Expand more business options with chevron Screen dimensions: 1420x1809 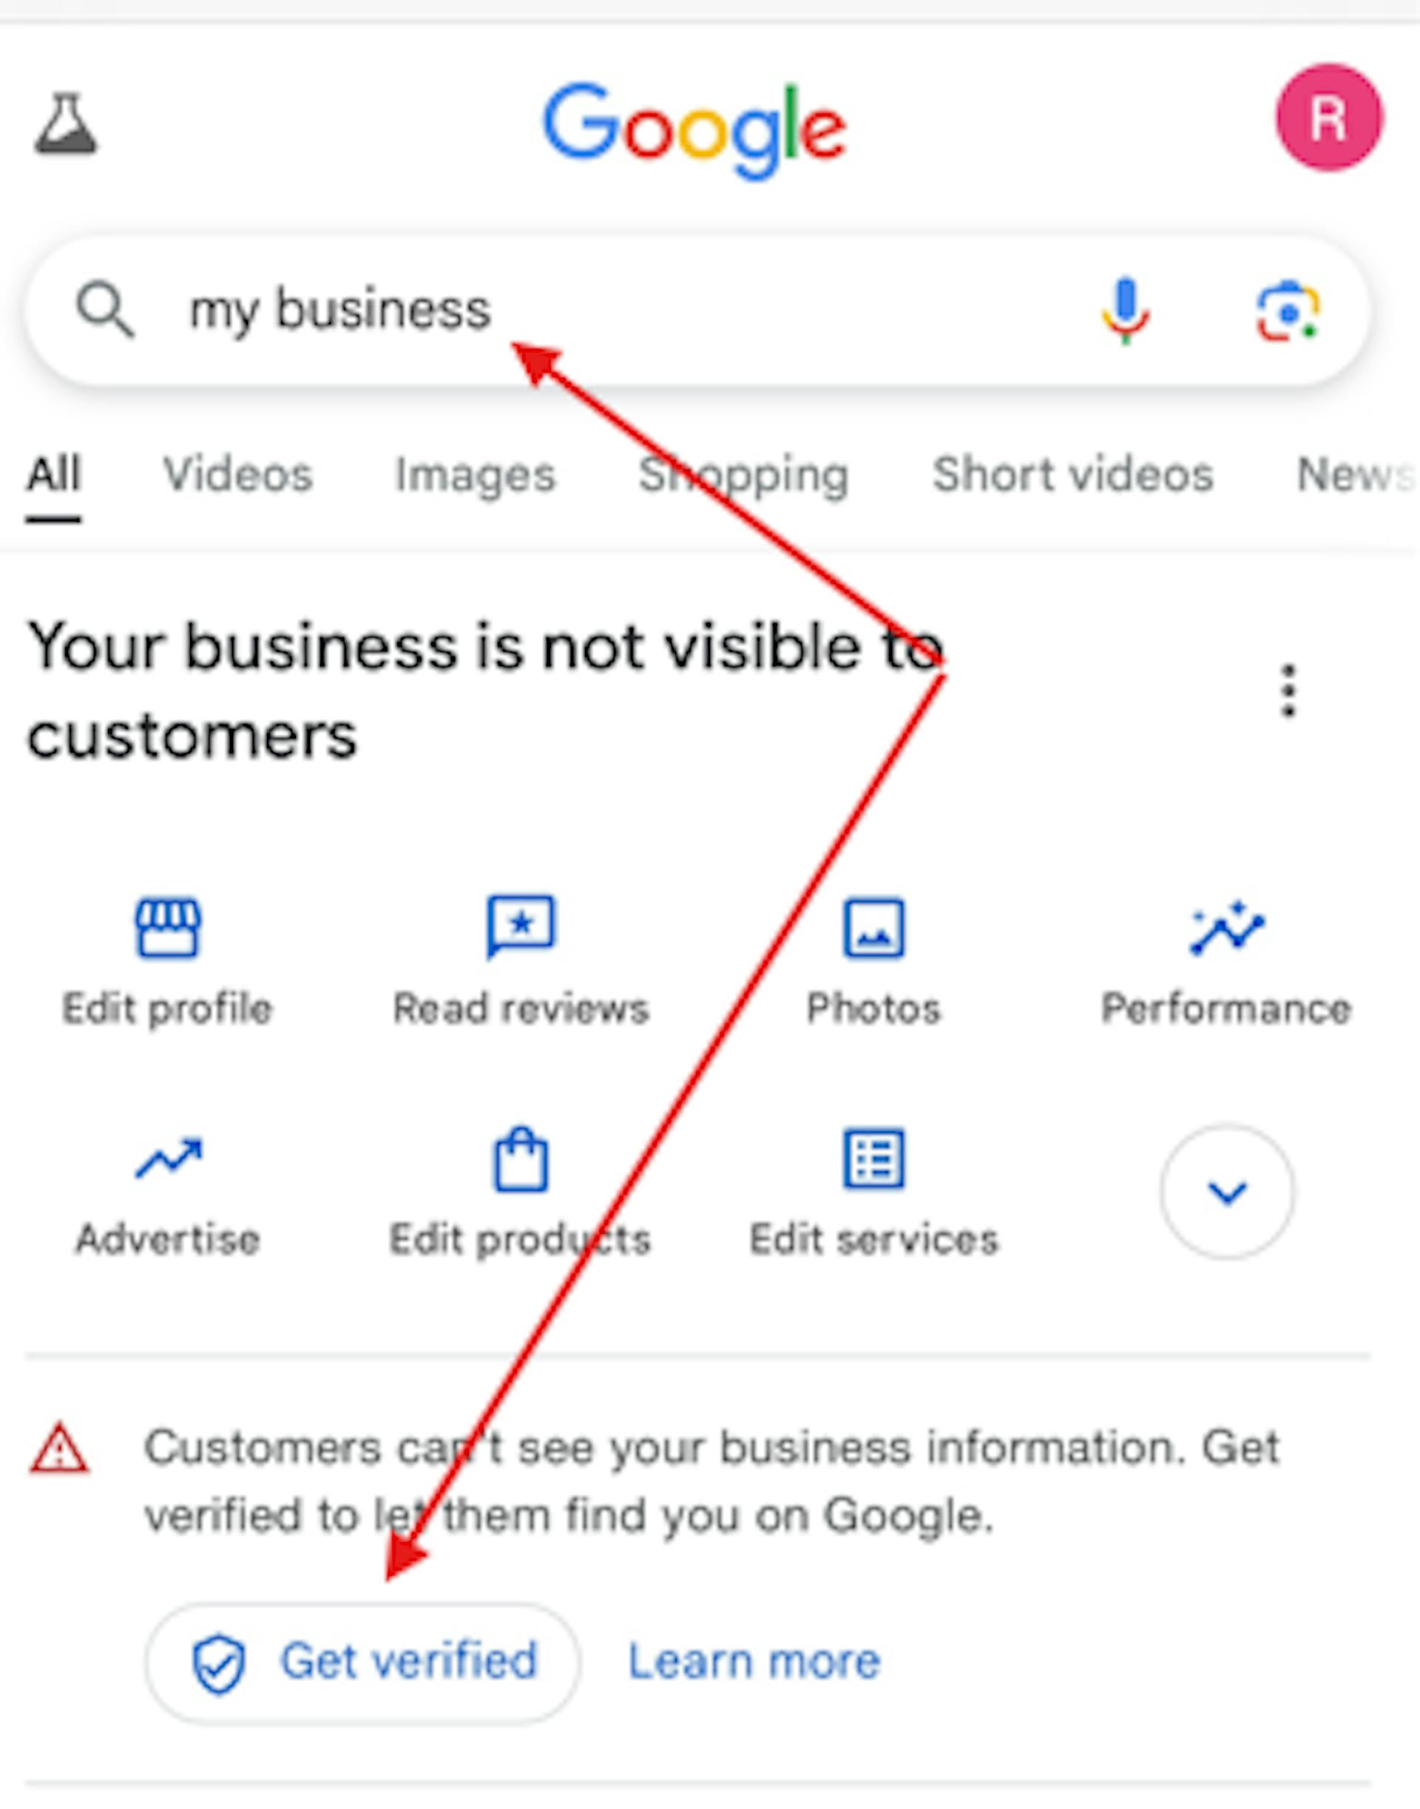pyautogui.click(x=1227, y=1192)
